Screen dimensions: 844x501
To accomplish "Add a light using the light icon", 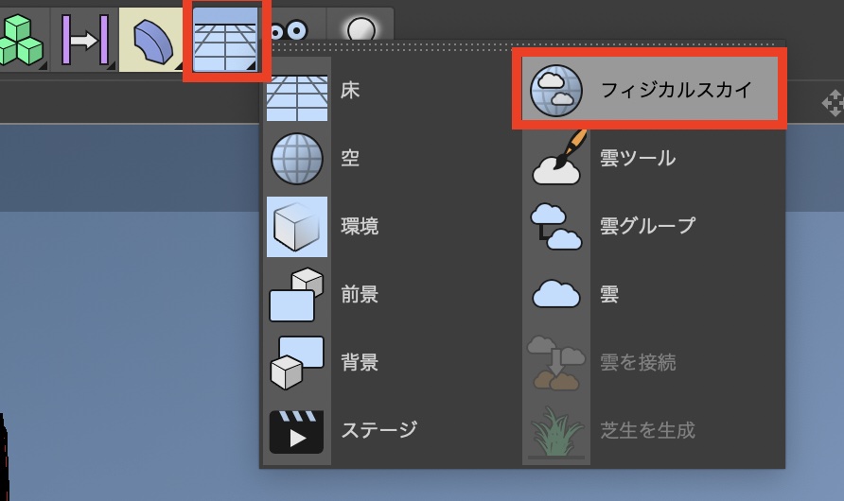I will click(360, 31).
